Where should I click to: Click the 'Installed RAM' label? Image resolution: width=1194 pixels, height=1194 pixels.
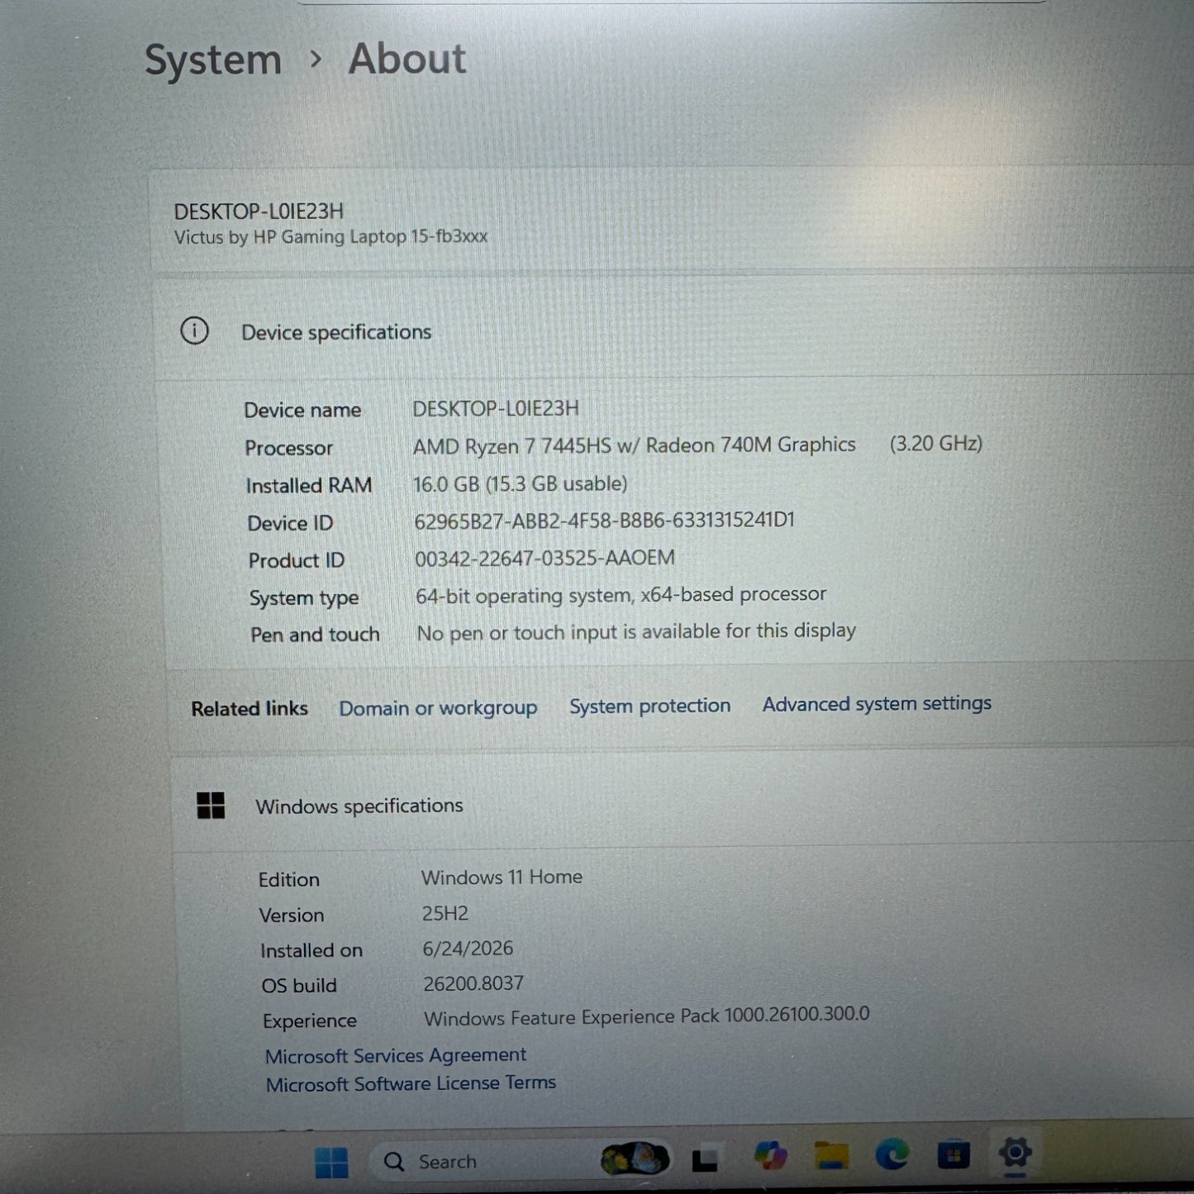tap(309, 486)
